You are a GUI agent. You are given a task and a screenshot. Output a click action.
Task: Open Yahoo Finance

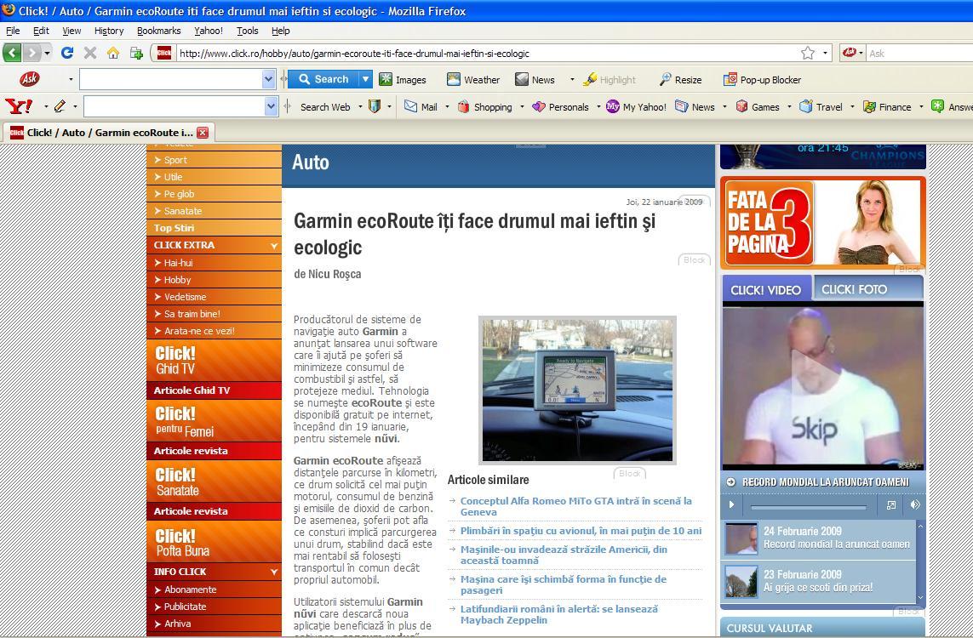[x=887, y=106]
